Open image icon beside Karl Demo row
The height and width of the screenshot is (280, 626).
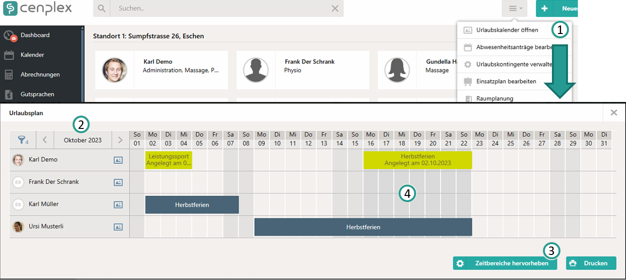click(x=118, y=160)
